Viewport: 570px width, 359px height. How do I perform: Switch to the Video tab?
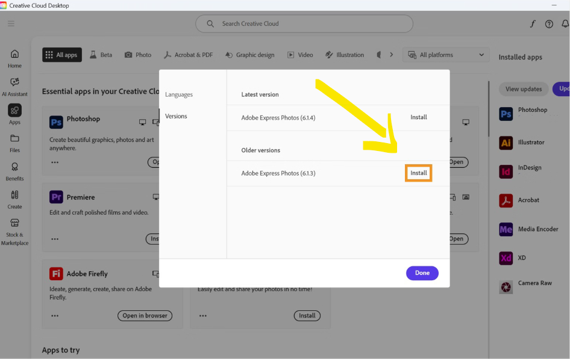pos(300,55)
